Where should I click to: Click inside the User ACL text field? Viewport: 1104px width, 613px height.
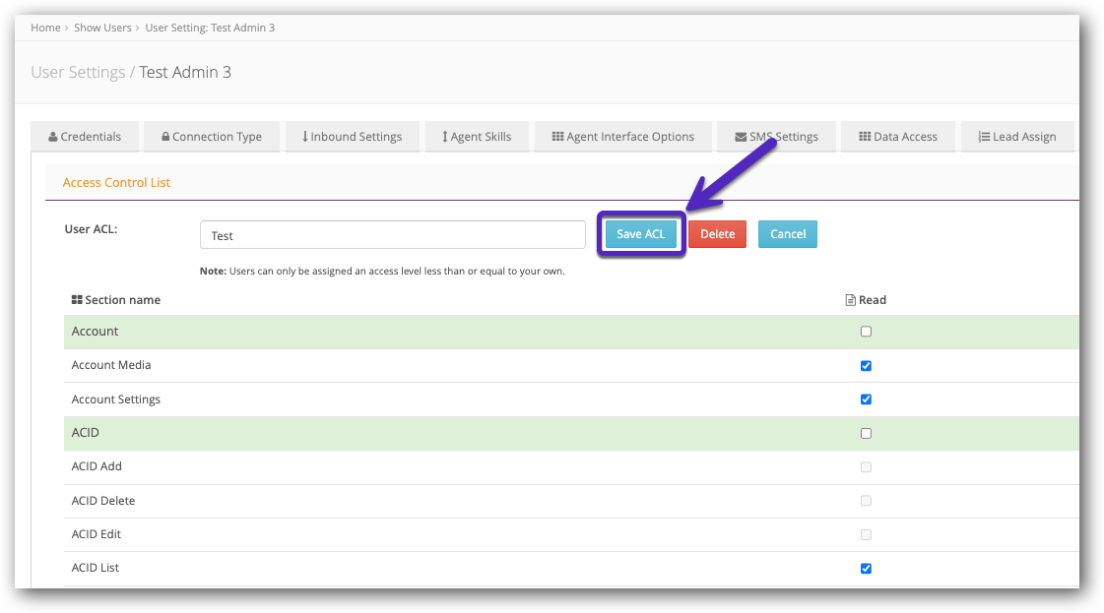pyautogui.click(x=392, y=234)
